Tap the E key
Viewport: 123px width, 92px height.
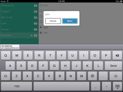tap(28, 55)
